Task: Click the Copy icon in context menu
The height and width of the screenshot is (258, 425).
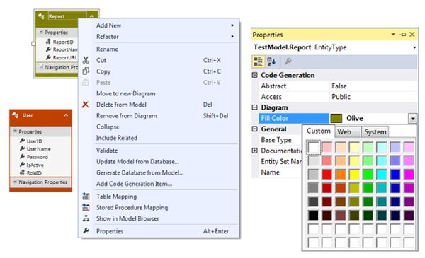Action: click(86, 71)
